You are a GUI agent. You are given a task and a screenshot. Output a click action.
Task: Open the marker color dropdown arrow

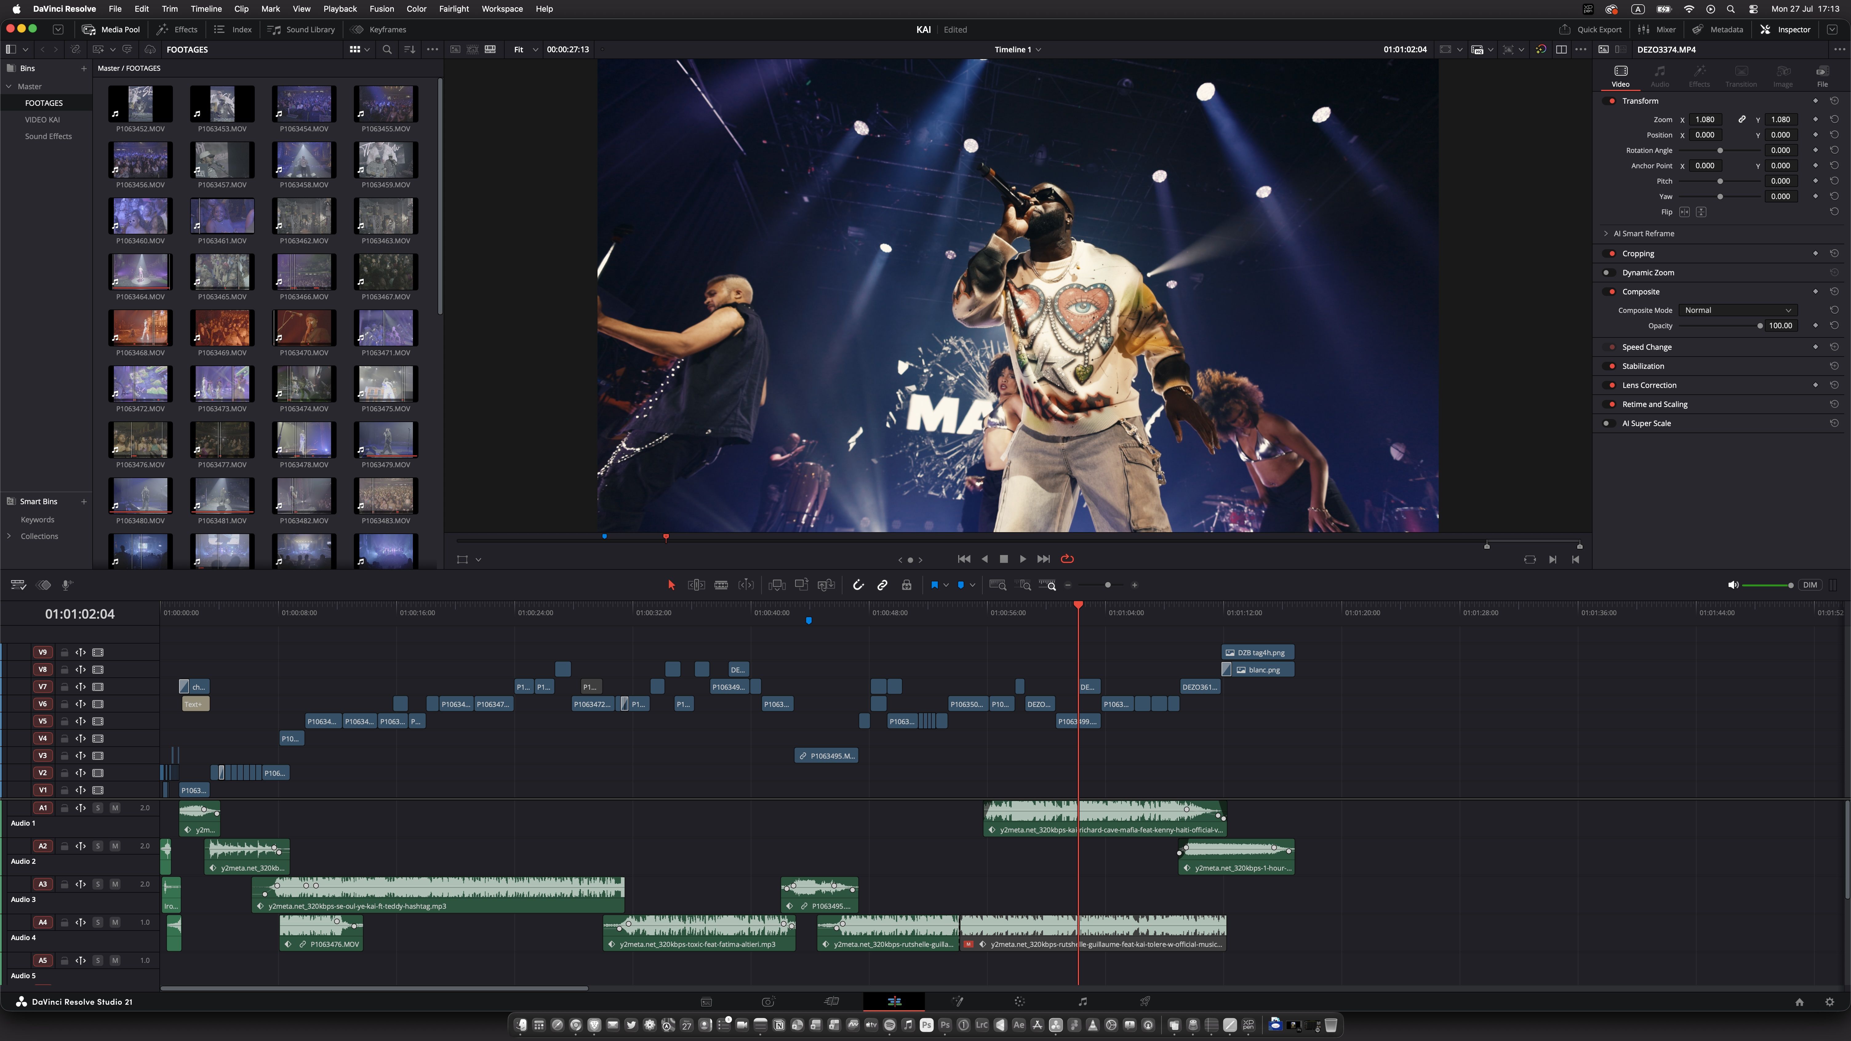[972, 585]
